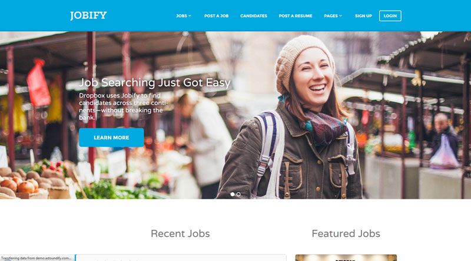471x261 pixels.
Task: Select Post a Resume link
Action: click(296, 16)
